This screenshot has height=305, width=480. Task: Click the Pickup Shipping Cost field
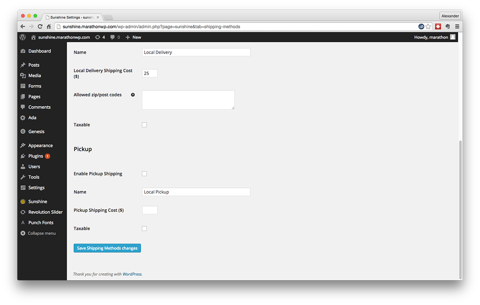tap(150, 210)
